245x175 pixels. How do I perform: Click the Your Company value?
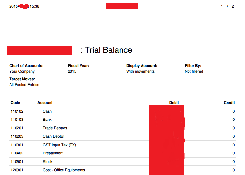click(x=22, y=71)
